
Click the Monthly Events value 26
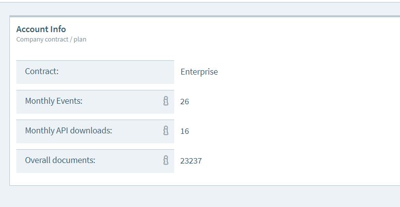coord(185,101)
